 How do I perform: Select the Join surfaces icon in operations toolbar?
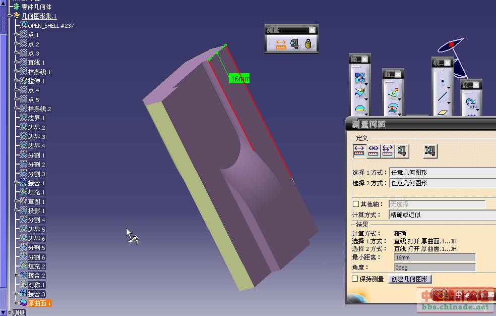point(359,78)
